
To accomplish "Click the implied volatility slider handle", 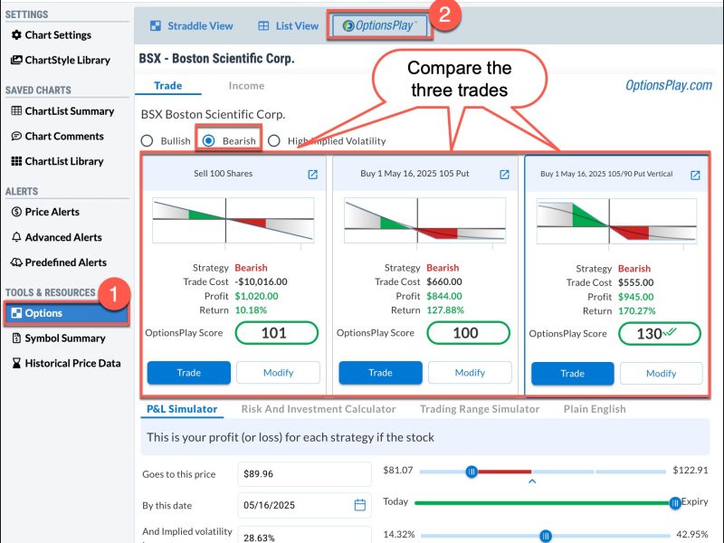I will 546,536.
